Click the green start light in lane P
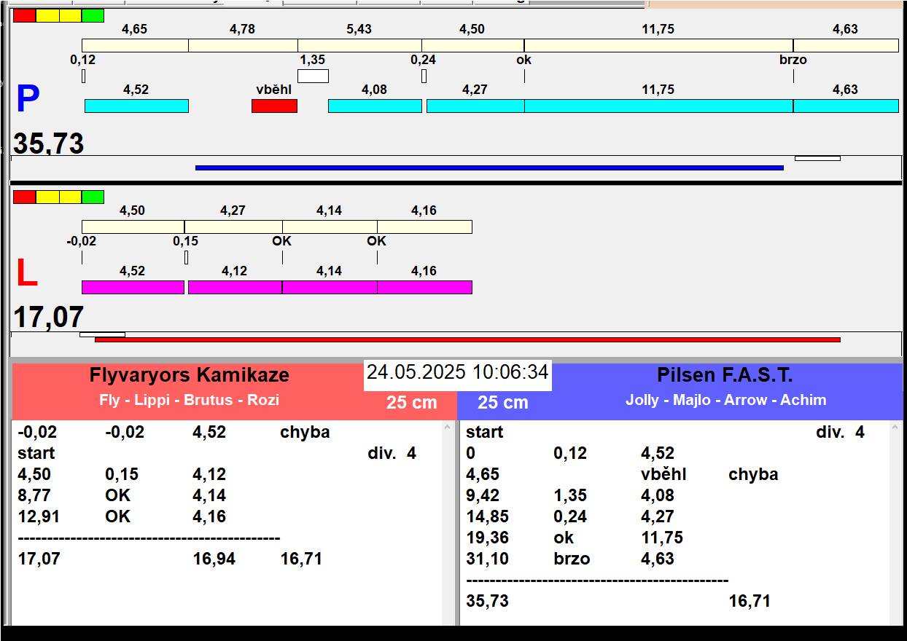Screen dimensions: 907x641 [93, 15]
